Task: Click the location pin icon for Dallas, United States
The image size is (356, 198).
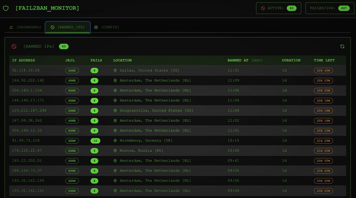Action: click(115, 71)
